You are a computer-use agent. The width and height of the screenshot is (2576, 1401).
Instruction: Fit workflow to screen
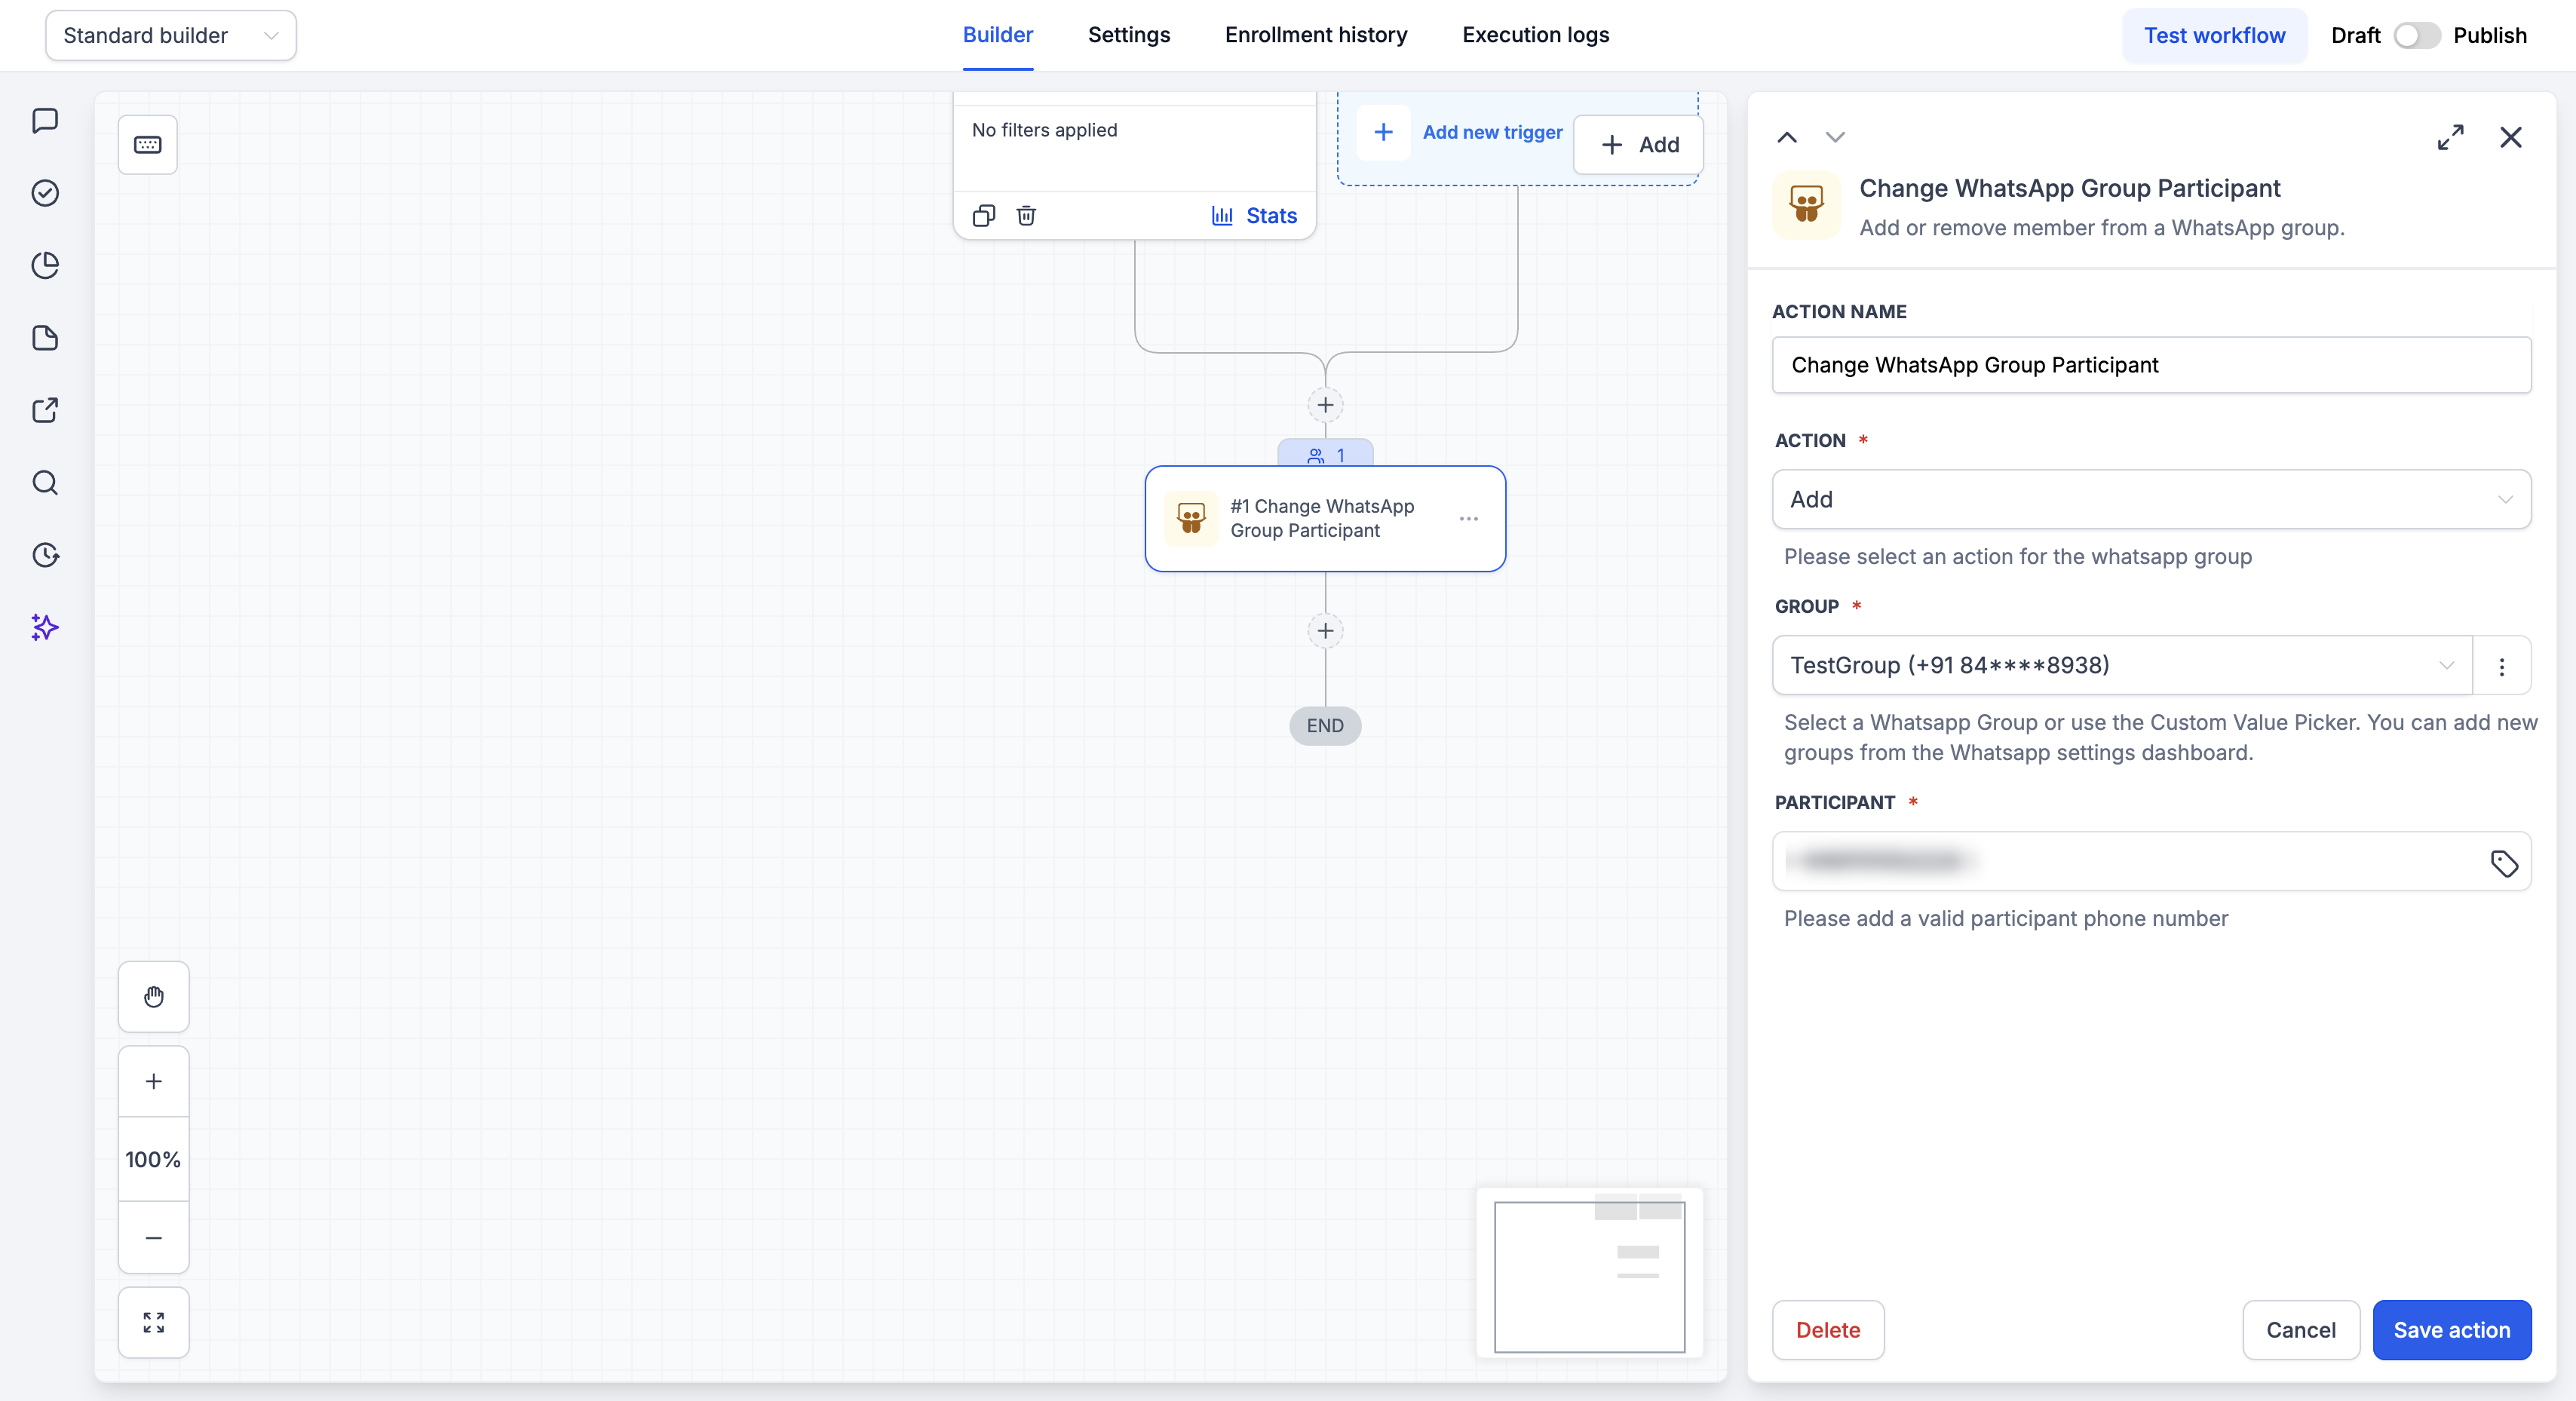click(154, 1323)
